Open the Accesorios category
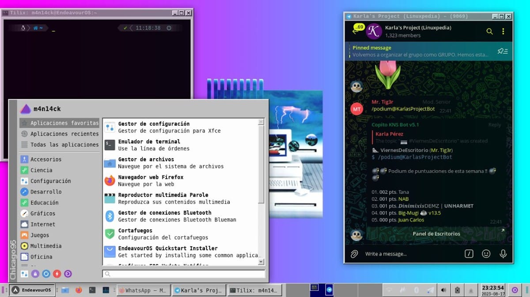 59,159
